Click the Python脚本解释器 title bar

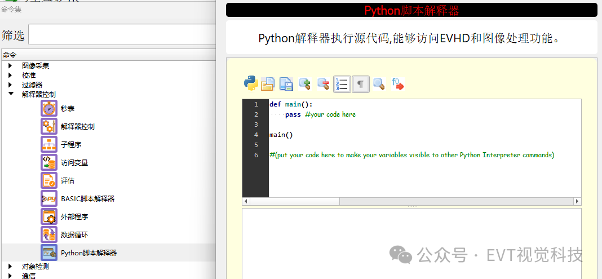click(411, 10)
